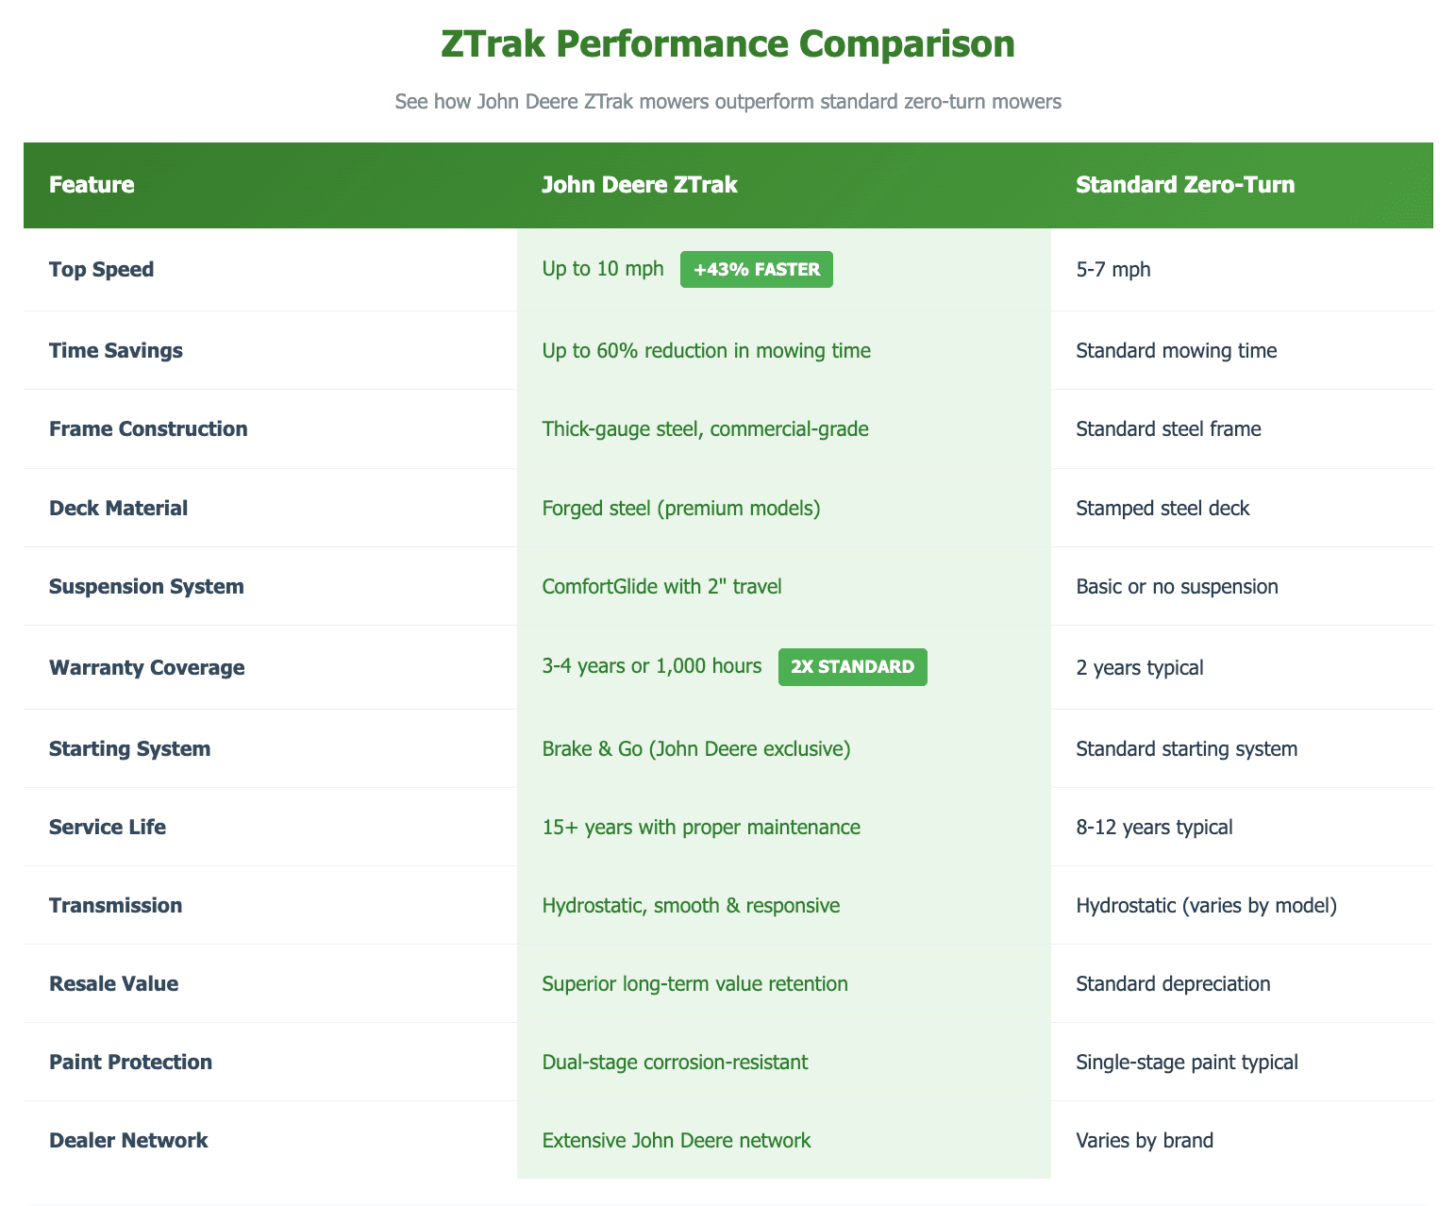Click the subtitle about outperforming standard mowers

(x=727, y=102)
